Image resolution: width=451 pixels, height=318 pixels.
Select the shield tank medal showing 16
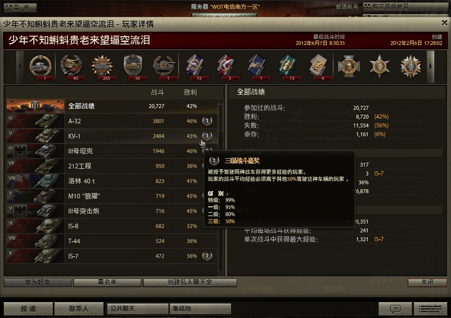[133, 67]
